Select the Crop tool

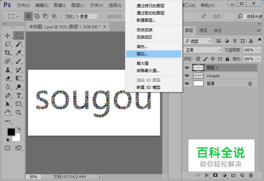pos(7,53)
